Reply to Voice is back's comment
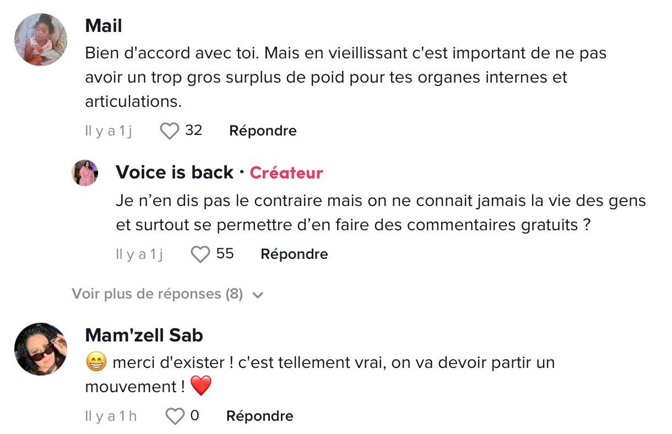The width and height of the screenshot is (672, 434). [x=294, y=254]
